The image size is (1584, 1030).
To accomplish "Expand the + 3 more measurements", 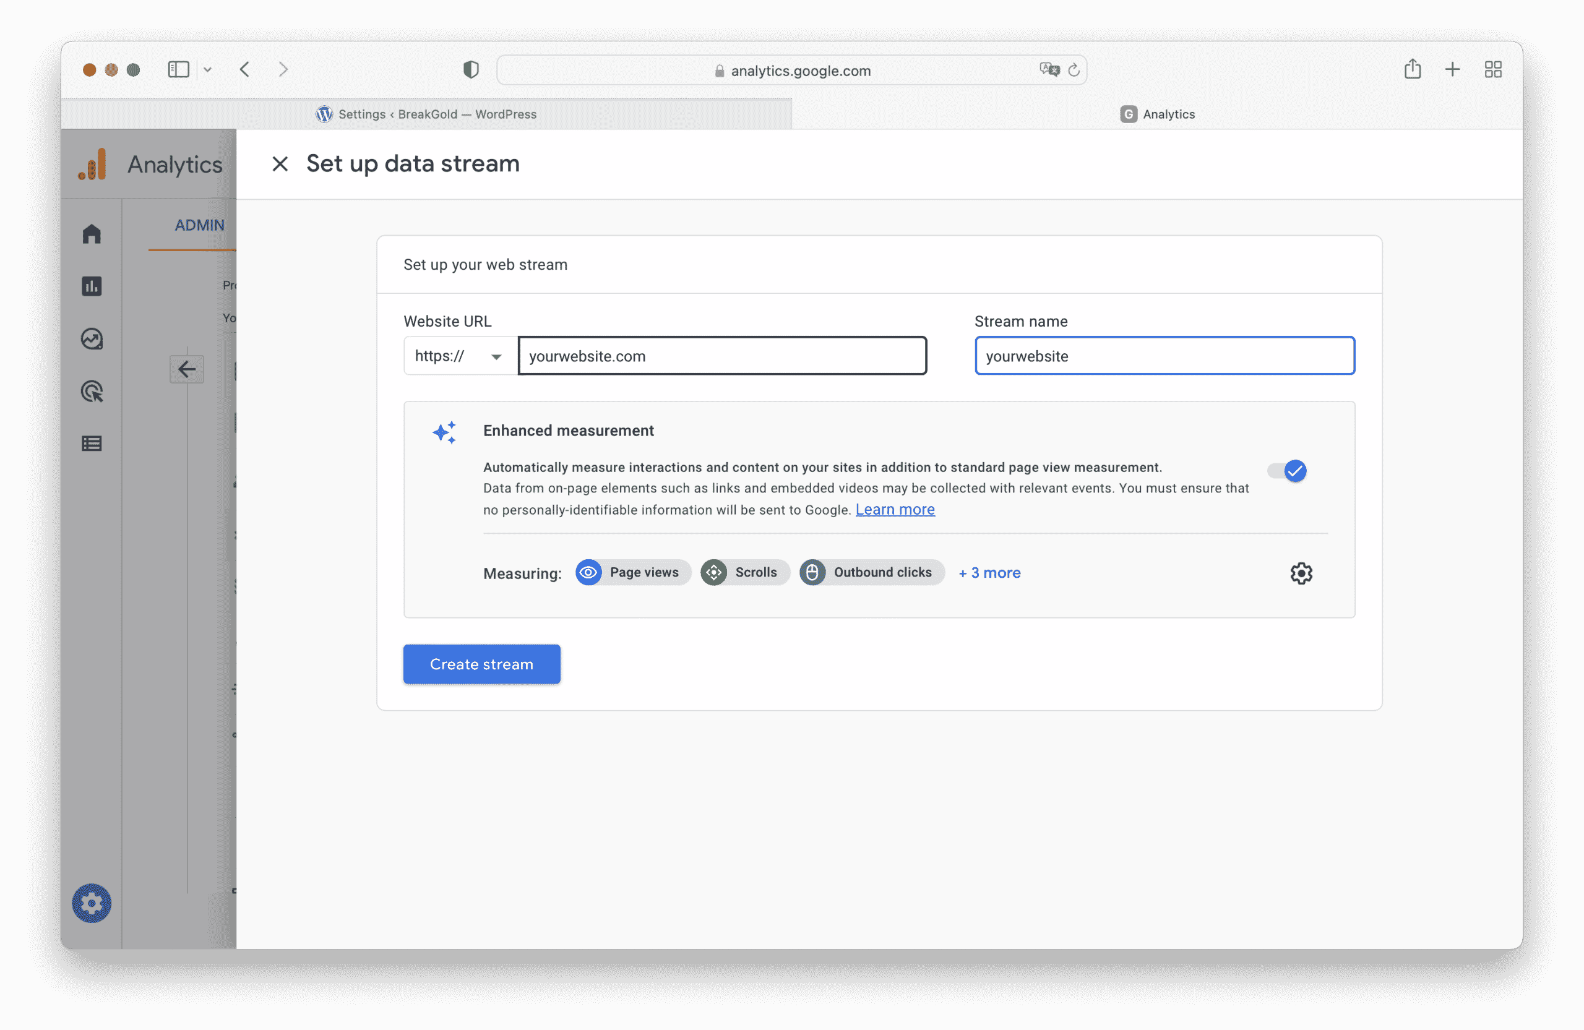I will pos(989,573).
